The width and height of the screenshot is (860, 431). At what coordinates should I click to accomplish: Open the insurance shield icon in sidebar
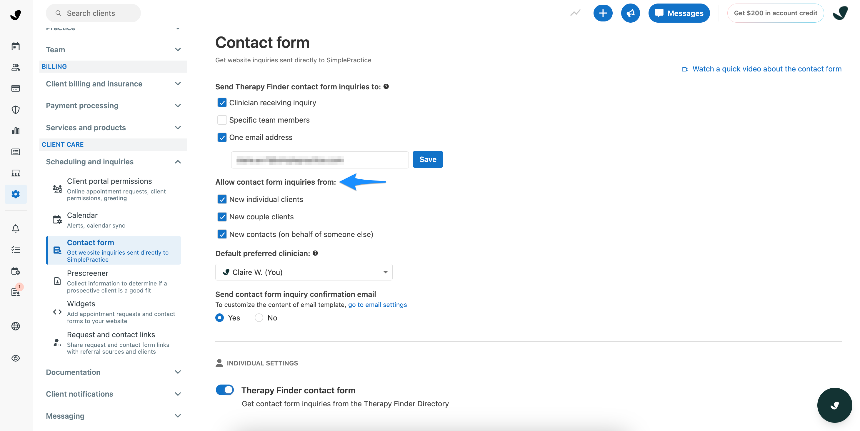click(x=15, y=110)
